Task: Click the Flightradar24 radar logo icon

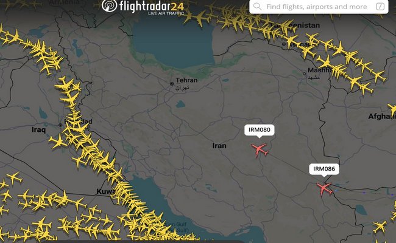Action: click(x=110, y=5)
